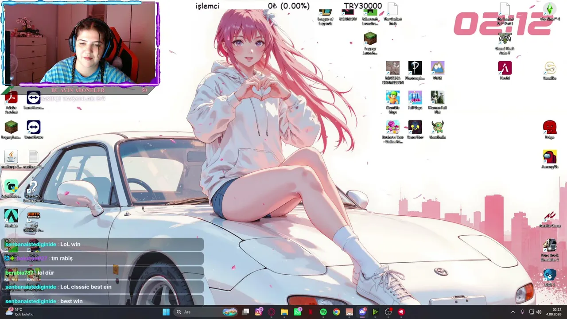Open the network tray icon
Screen dimensions: 567x319
(532, 312)
